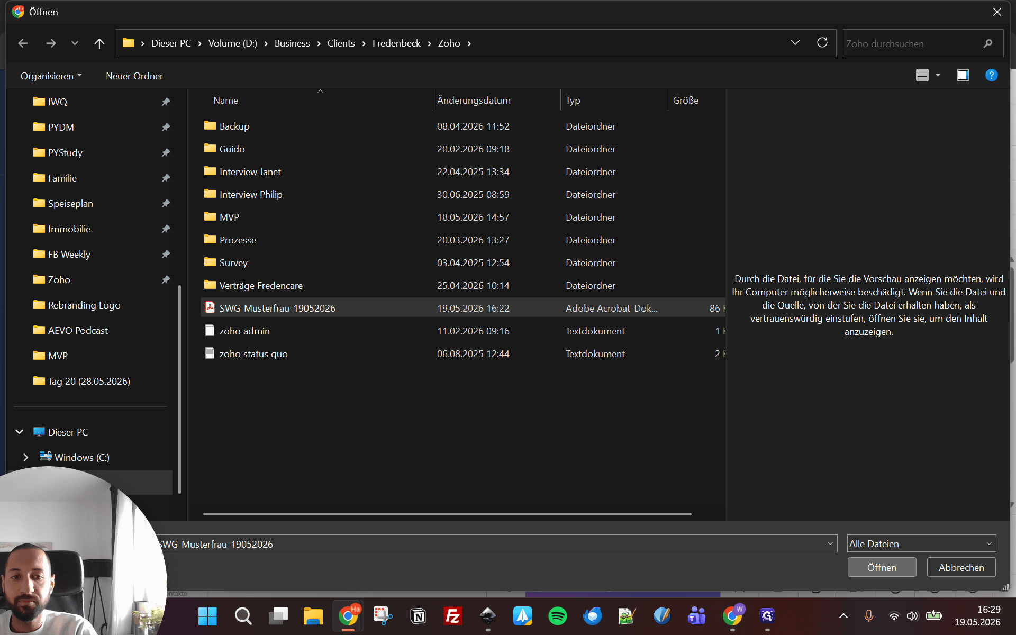Select the Backup folder
This screenshot has height=635, width=1016.
(x=234, y=126)
